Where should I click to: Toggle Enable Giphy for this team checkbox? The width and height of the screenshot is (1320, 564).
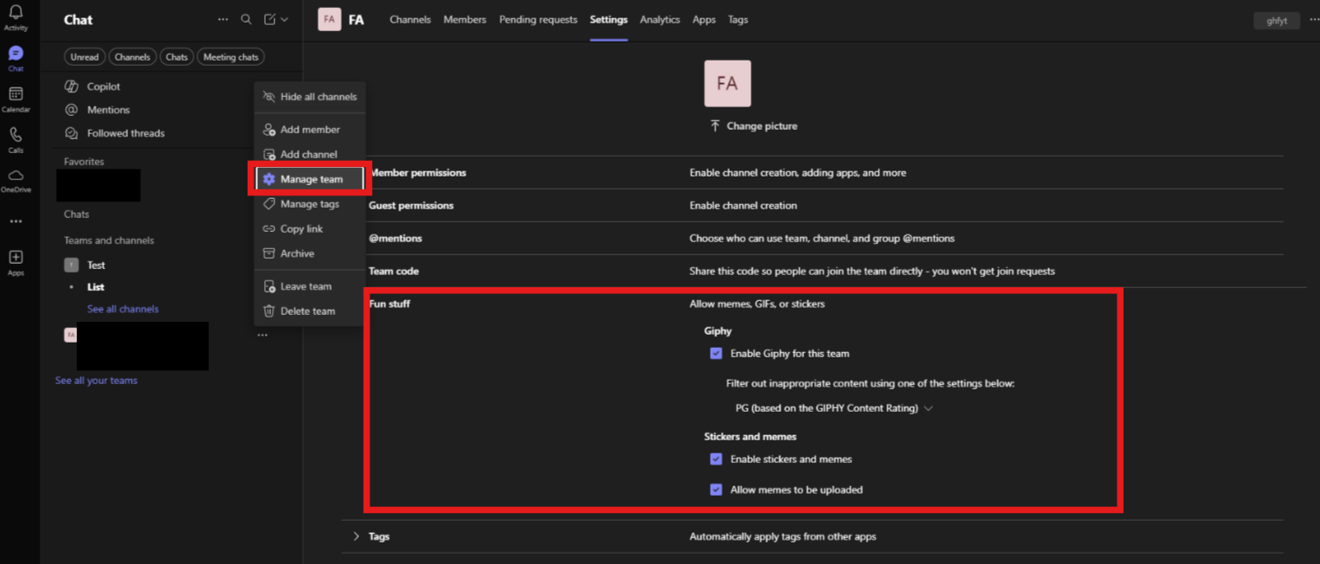[716, 353]
